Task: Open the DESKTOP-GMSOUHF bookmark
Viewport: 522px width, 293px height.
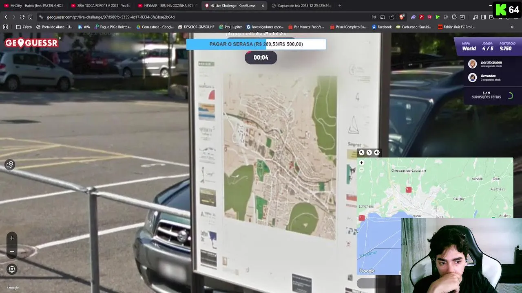Action: tap(196, 27)
